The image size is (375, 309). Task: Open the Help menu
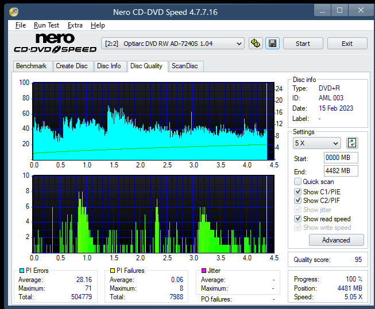coord(98,25)
